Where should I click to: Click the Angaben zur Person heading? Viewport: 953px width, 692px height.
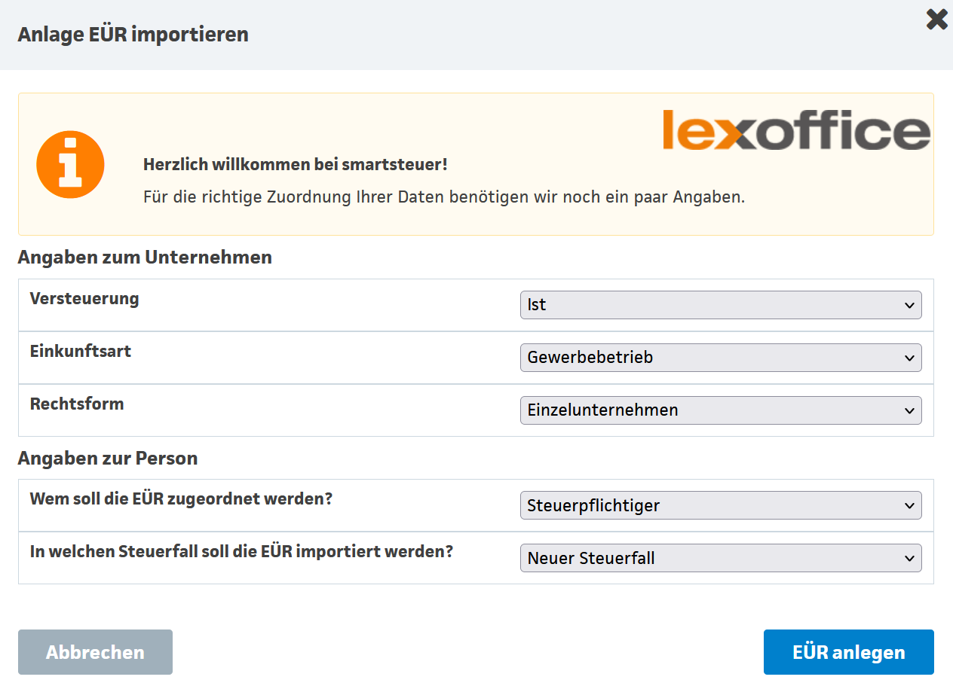(108, 458)
